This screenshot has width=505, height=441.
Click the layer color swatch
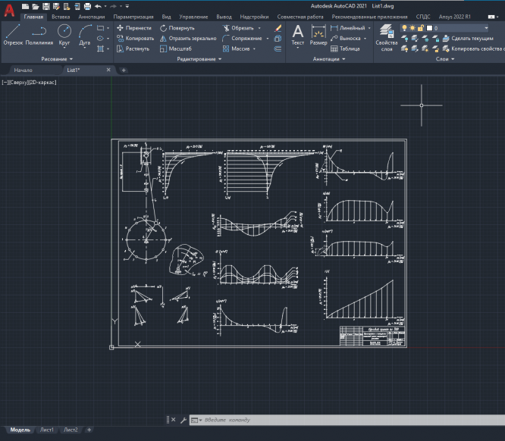point(429,27)
